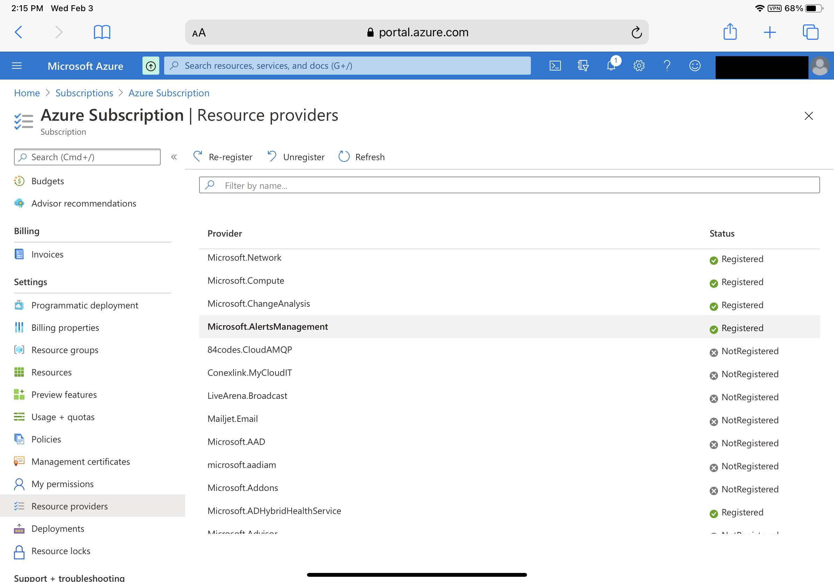The image size is (834, 582).
Task: Tap the Safari share icon
Action: (x=730, y=32)
